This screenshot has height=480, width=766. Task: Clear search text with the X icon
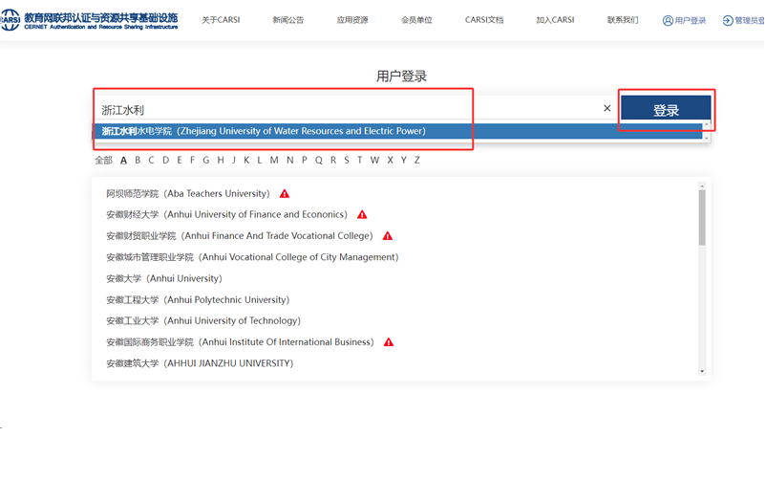coord(606,108)
